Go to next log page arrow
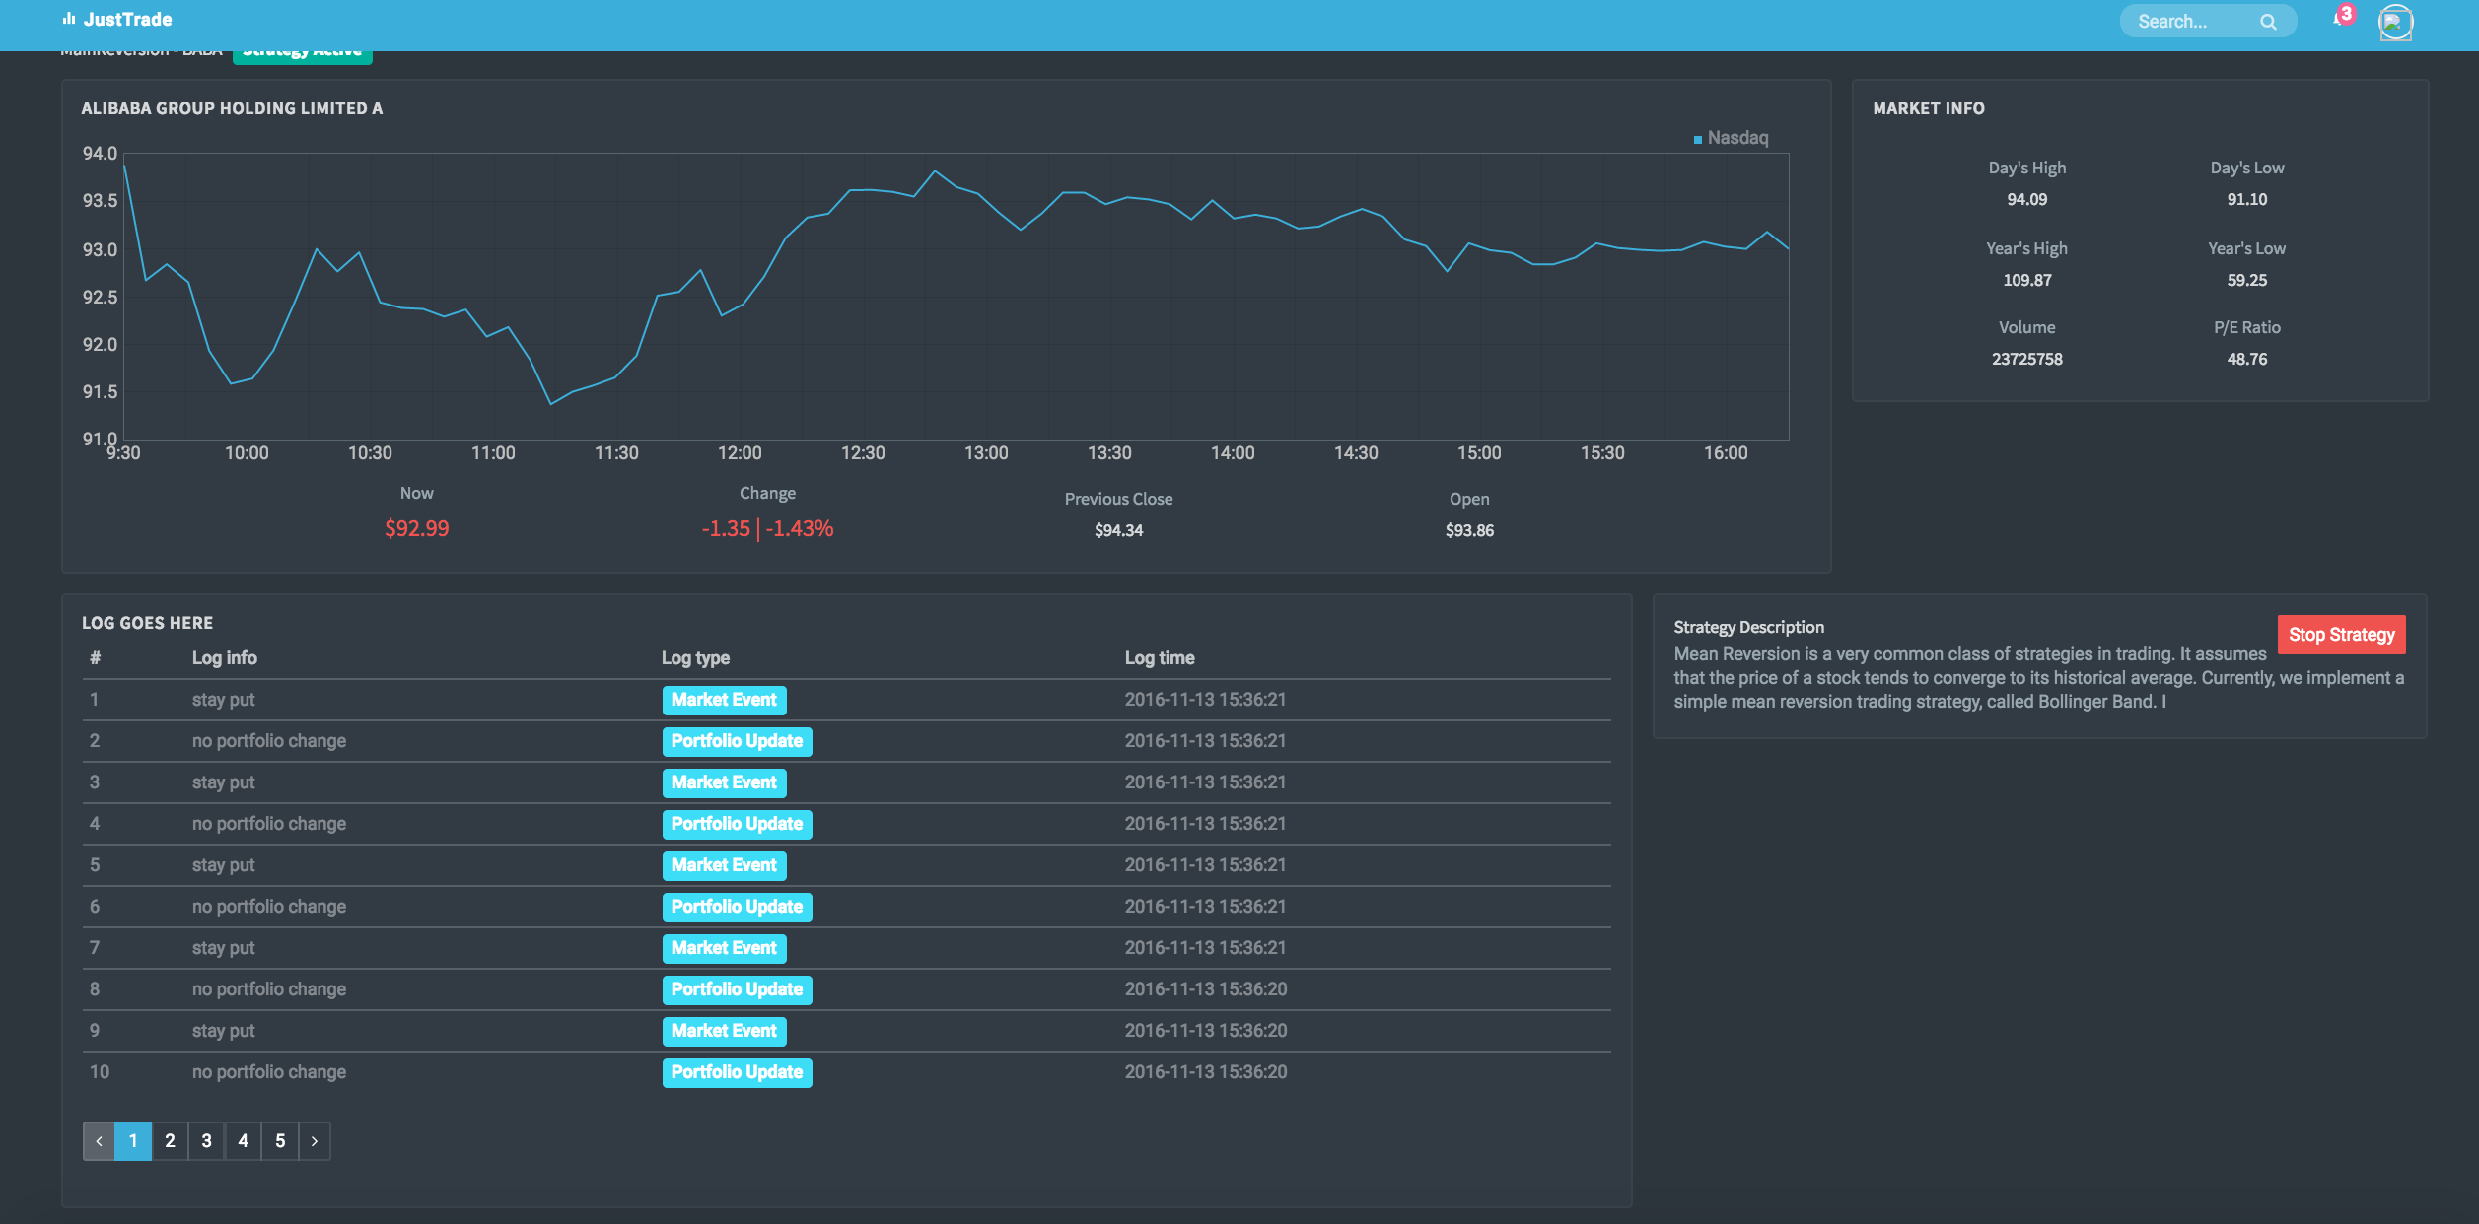Image resolution: width=2479 pixels, height=1224 pixels. 315,1141
